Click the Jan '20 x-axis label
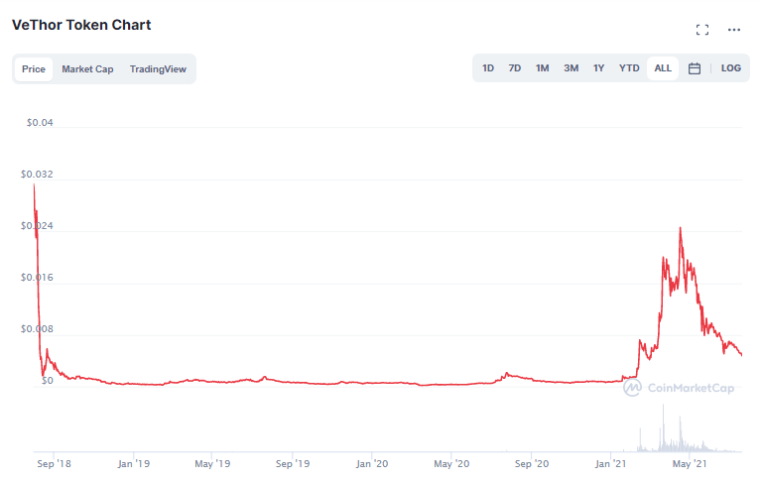The height and width of the screenshot is (483, 762). [372, 464]
